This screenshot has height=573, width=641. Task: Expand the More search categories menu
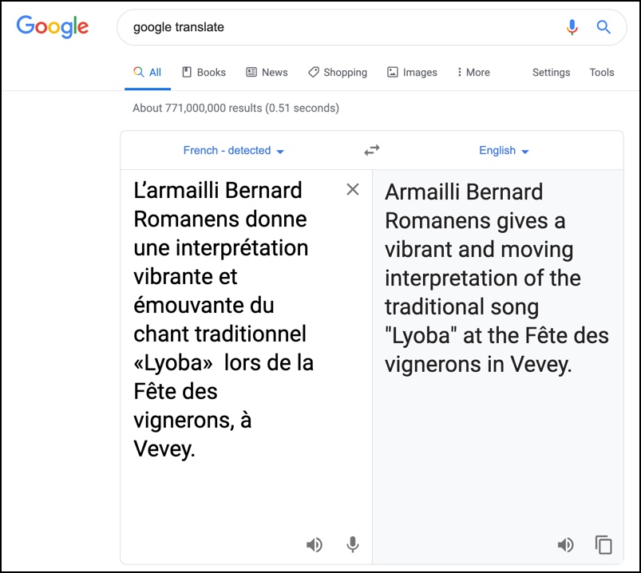click(473, 72)
